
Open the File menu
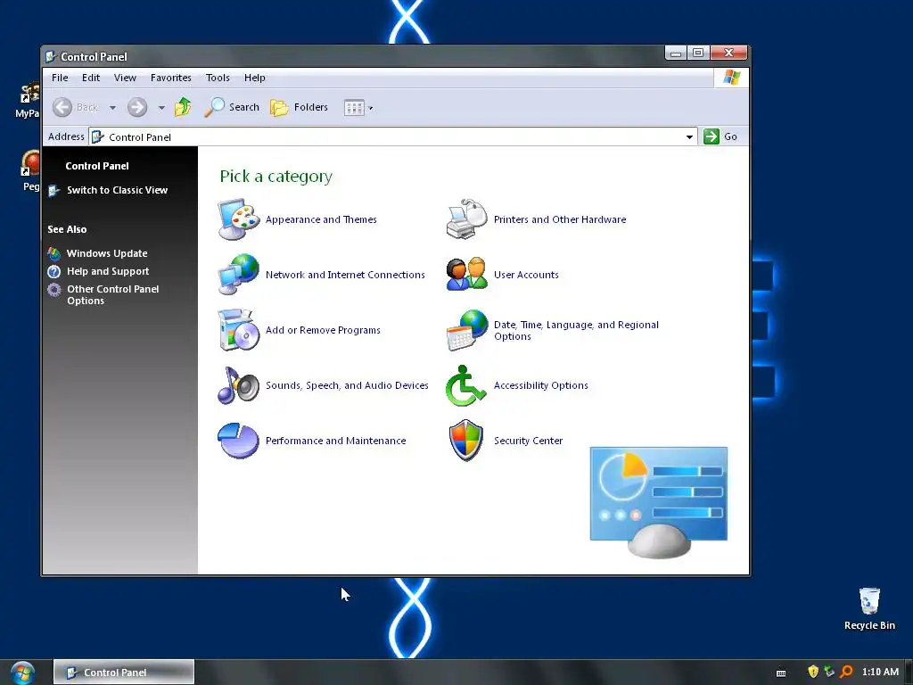(x=60, y=78)
